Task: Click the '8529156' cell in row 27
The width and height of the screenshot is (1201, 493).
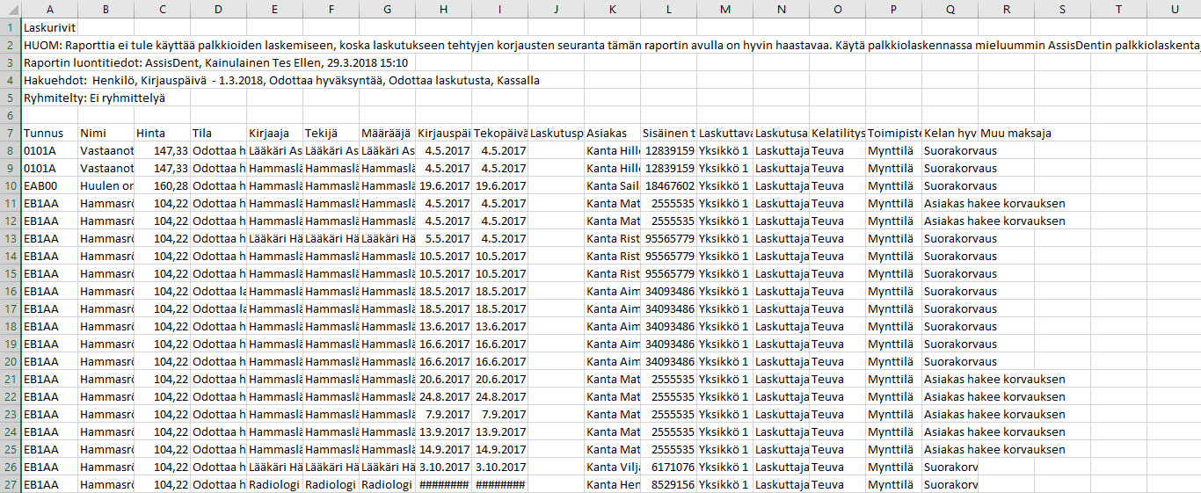Action: point(668,484)
